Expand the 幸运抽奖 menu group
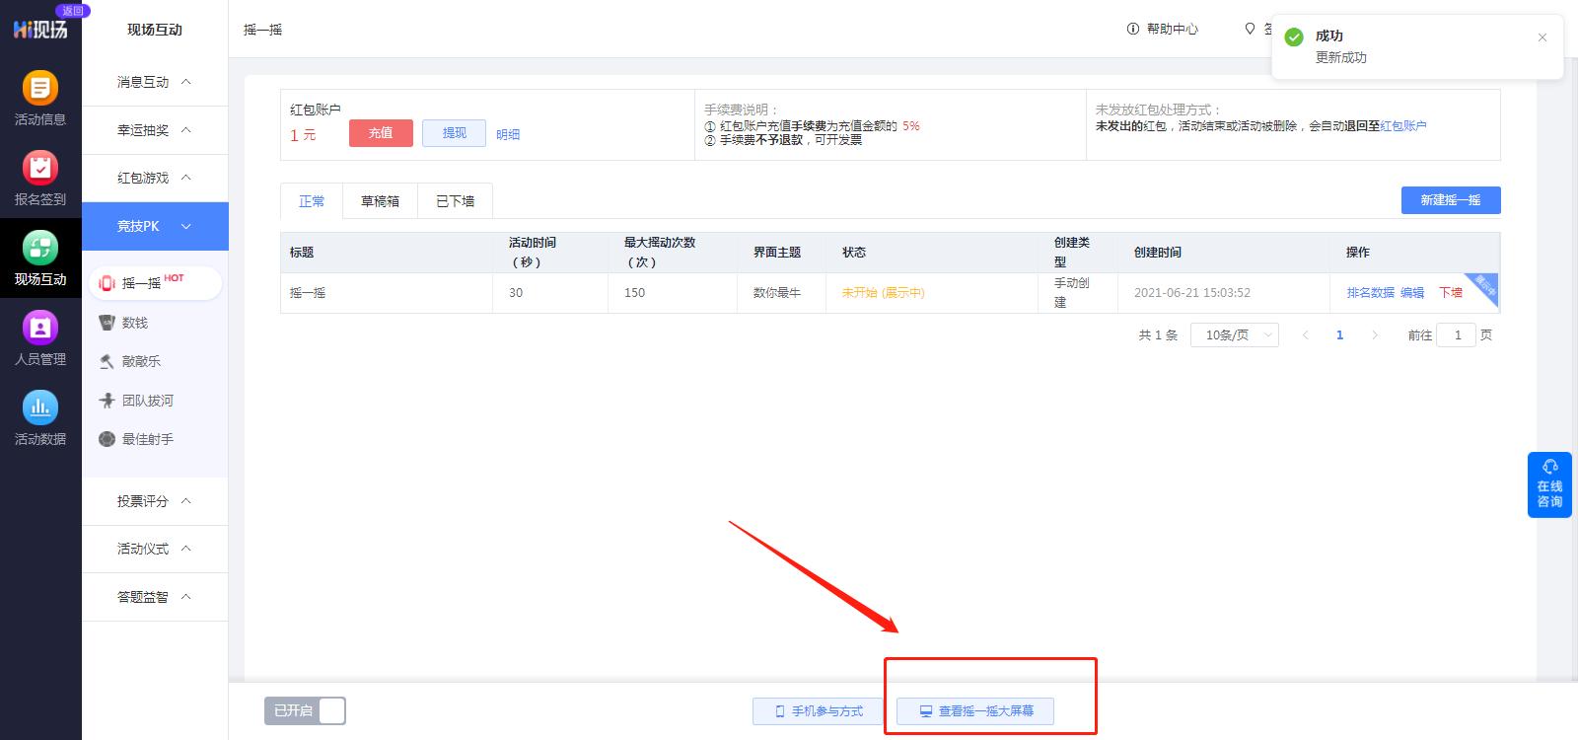Screen dimensions: 1578x740 point(155,130)
